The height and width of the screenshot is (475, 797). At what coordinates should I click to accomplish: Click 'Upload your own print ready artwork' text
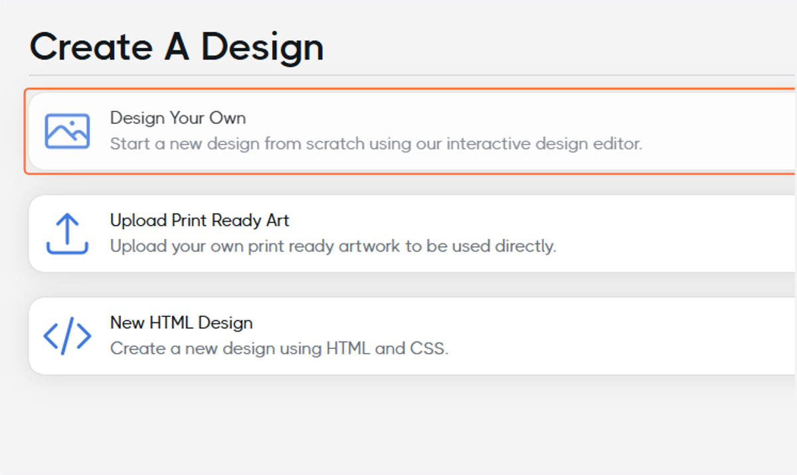(x=333, y=247)
